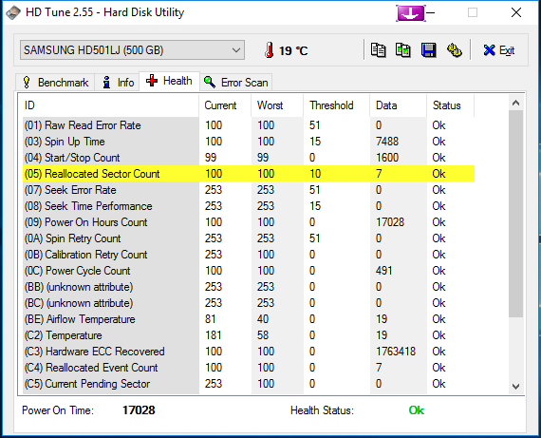Switch to the Info tab

pos(118,83)
